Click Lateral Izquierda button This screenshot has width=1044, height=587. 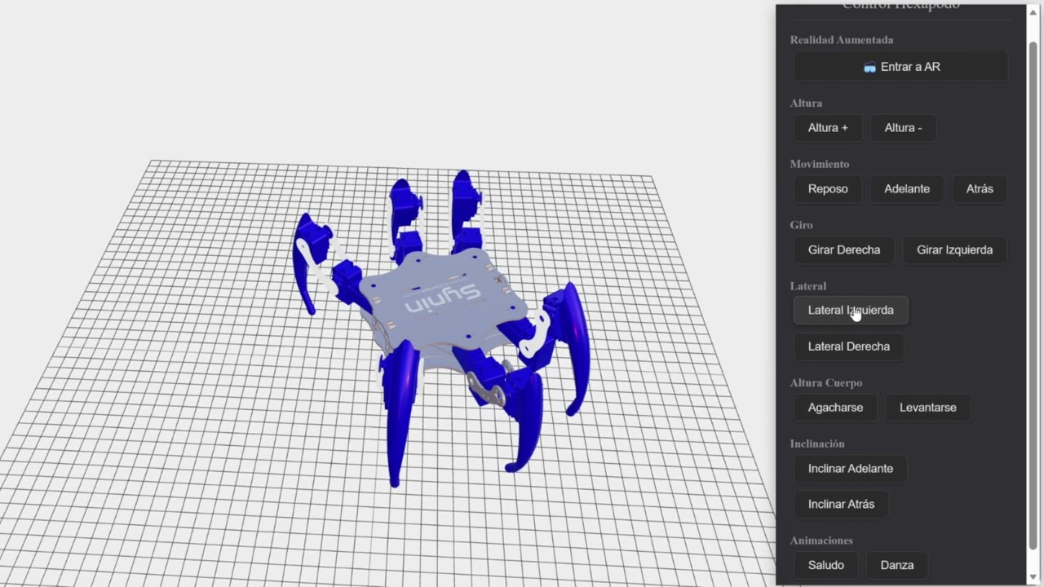click(851, 311)
